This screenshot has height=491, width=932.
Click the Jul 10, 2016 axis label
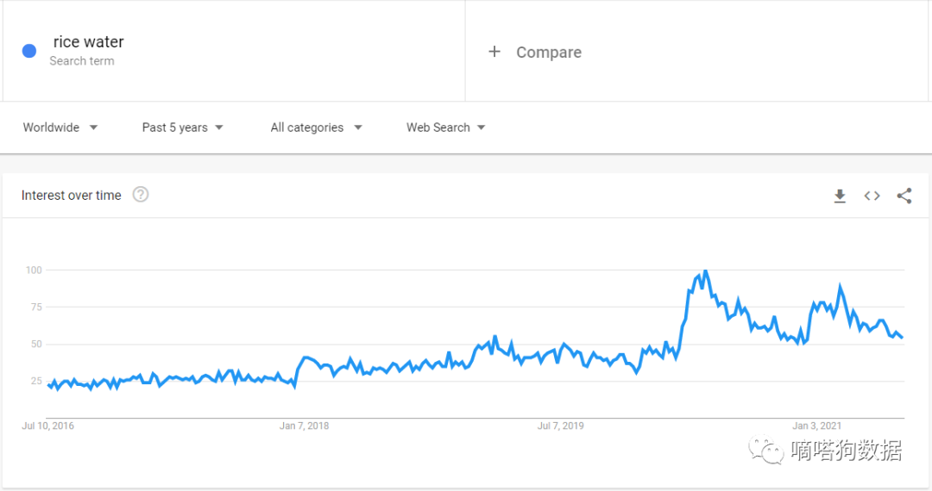point(48,426)
